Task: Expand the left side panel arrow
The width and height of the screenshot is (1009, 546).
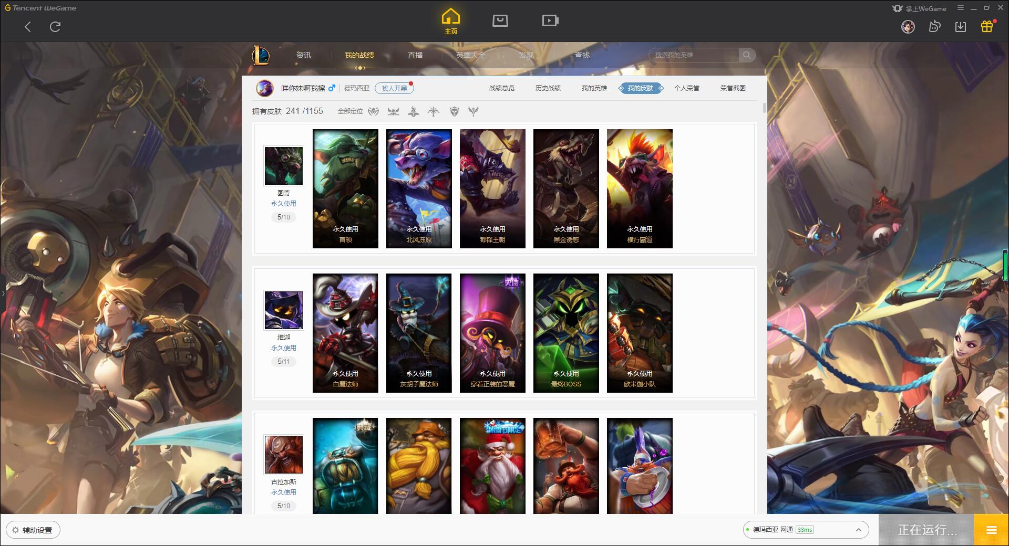Action: pyautogui.click(x=3, y=293)
